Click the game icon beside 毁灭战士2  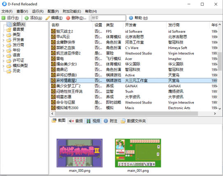point(53,31)
